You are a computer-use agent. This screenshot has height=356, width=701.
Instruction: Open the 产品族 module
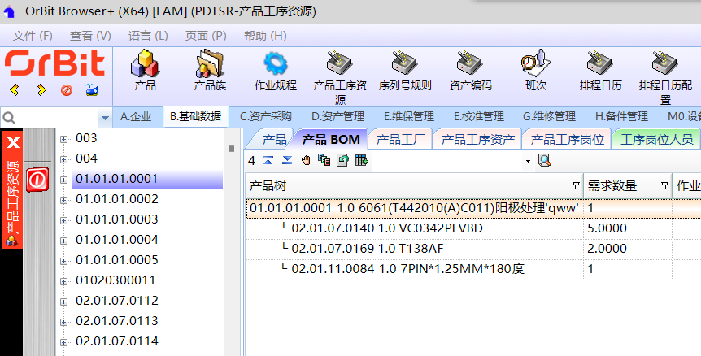click(210, 71)
